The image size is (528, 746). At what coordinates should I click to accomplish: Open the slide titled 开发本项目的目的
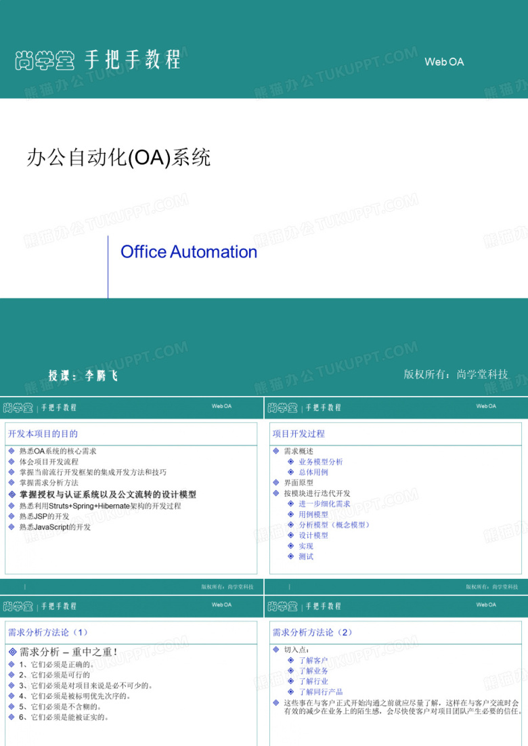[x=43, y=433]
